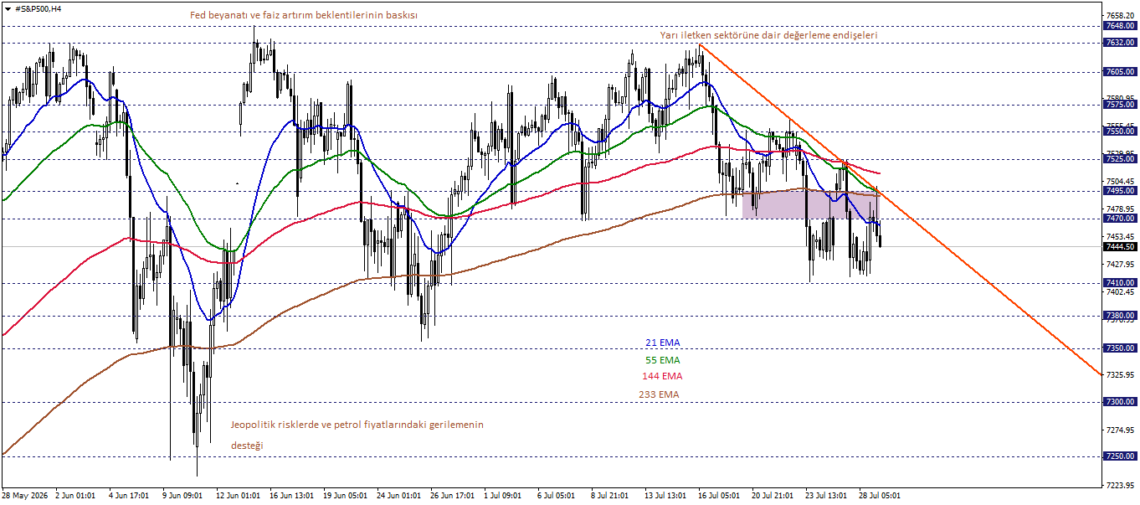Click the 7632.00 horizontal level price tag
This screenshot has height=505, width=1140.
tap(1120, 42)
